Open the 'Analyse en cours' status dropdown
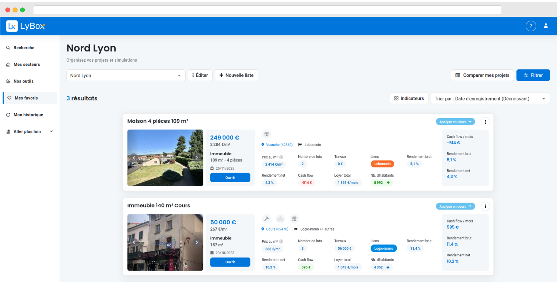Screen dimensions: 557x282 [455, 122]
